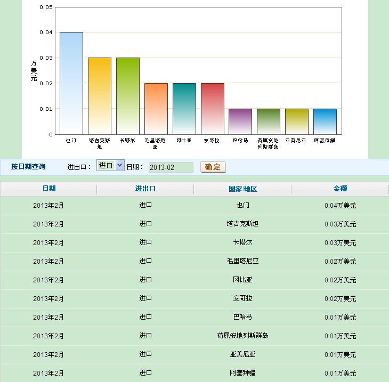Click the teal 冈比亚 bar in chart
The image size is (389, 382).
point(184,109)
